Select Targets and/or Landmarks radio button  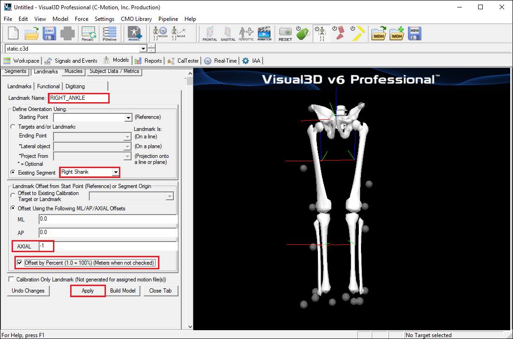13,126
